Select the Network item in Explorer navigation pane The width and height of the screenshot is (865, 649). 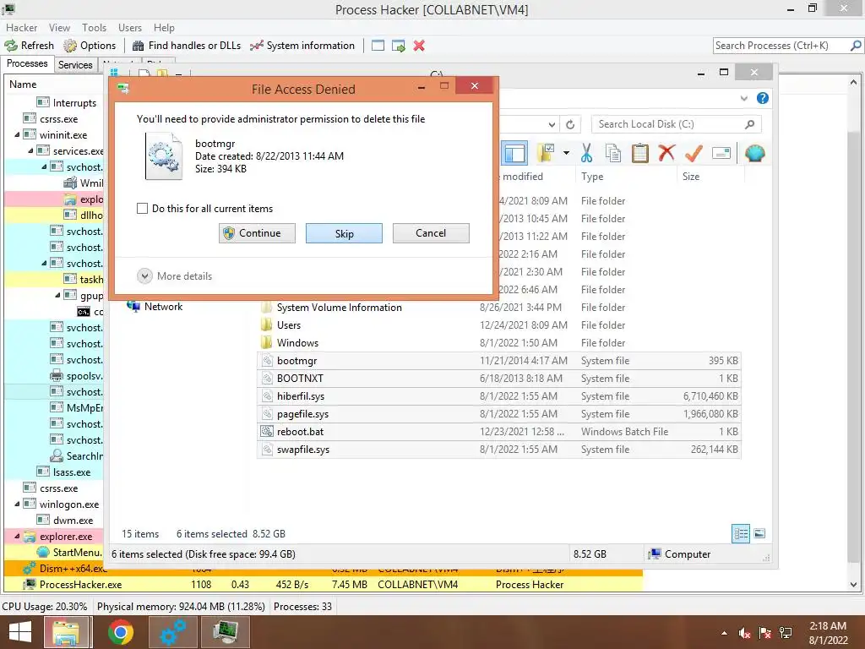pyautogui.click(x=155, y=307)
